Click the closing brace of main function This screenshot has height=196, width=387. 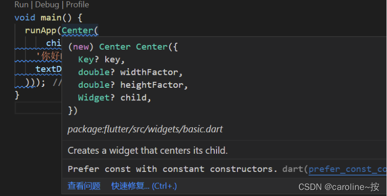[17, 95]
